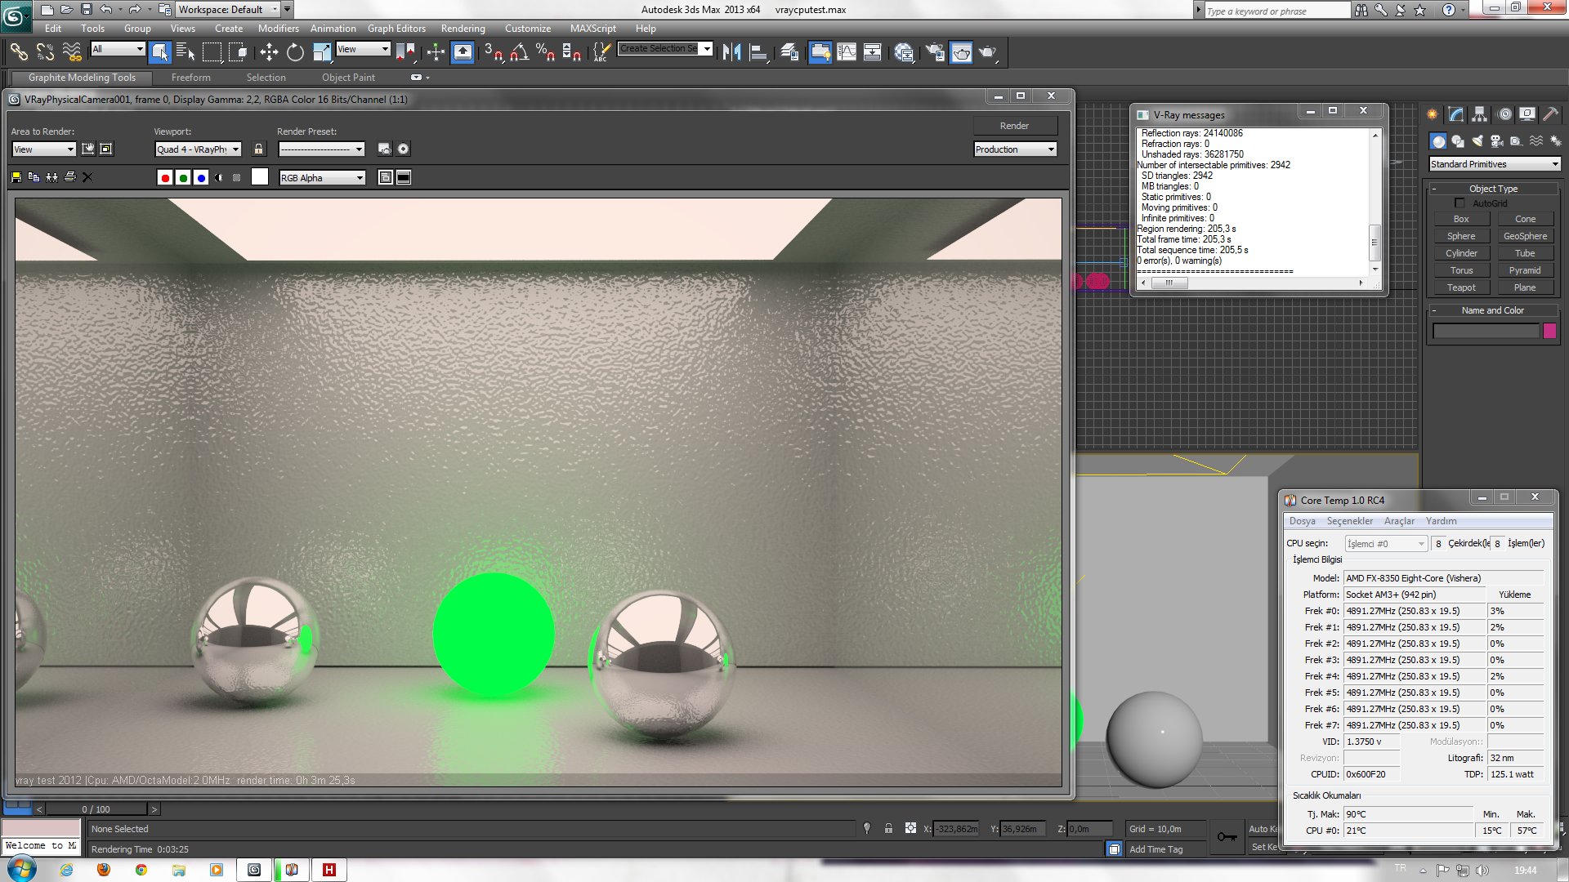
Task: Open the Render Preset dropdown
Action: (x=321, y=149)
